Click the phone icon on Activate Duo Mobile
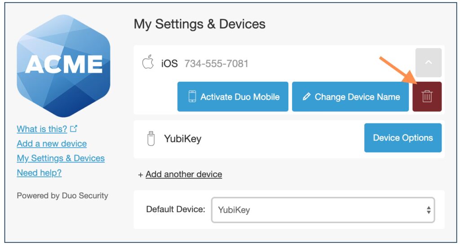The height and width of the screenshot is (245, 460). (192, 96)
